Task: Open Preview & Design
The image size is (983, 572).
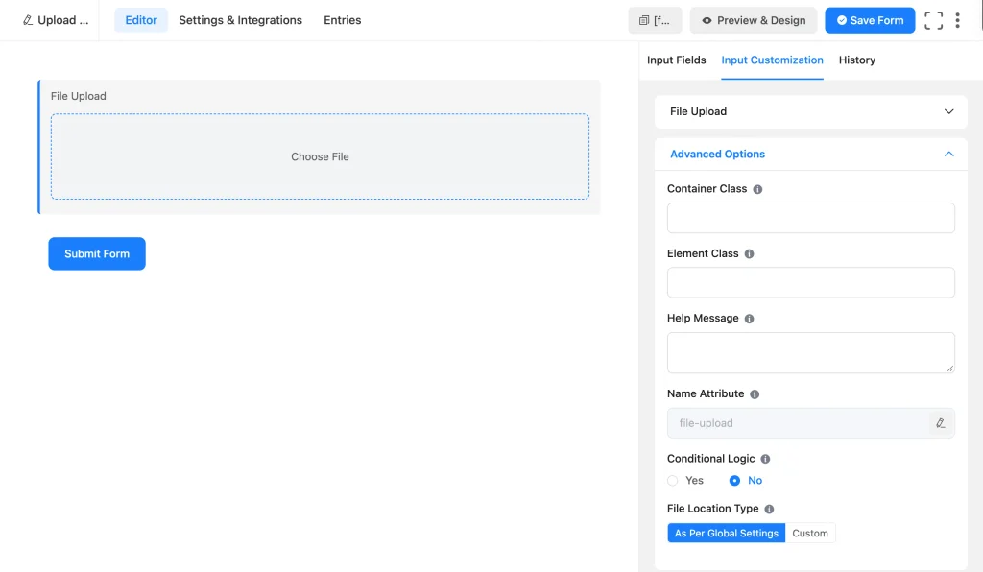Action: click(754, 20)
